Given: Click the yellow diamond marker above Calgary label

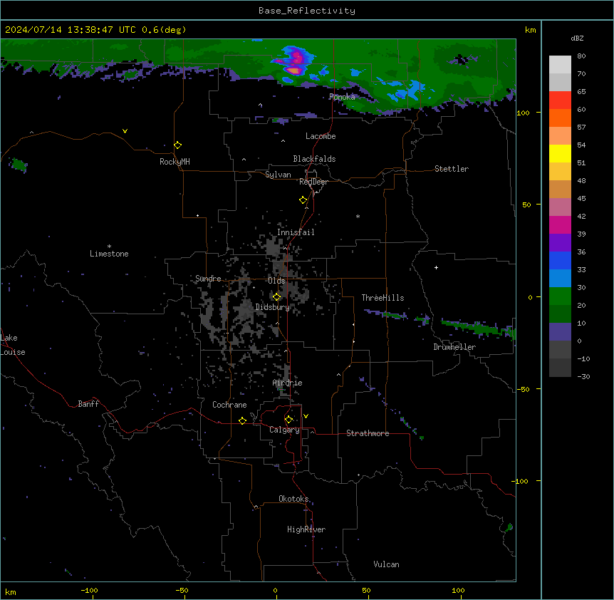Looking at the screenshot, I should click(x=289, y=420).
